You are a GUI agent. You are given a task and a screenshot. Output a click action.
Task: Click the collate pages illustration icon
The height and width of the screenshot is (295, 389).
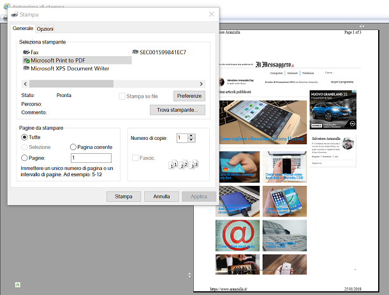(x=184, y=165)
